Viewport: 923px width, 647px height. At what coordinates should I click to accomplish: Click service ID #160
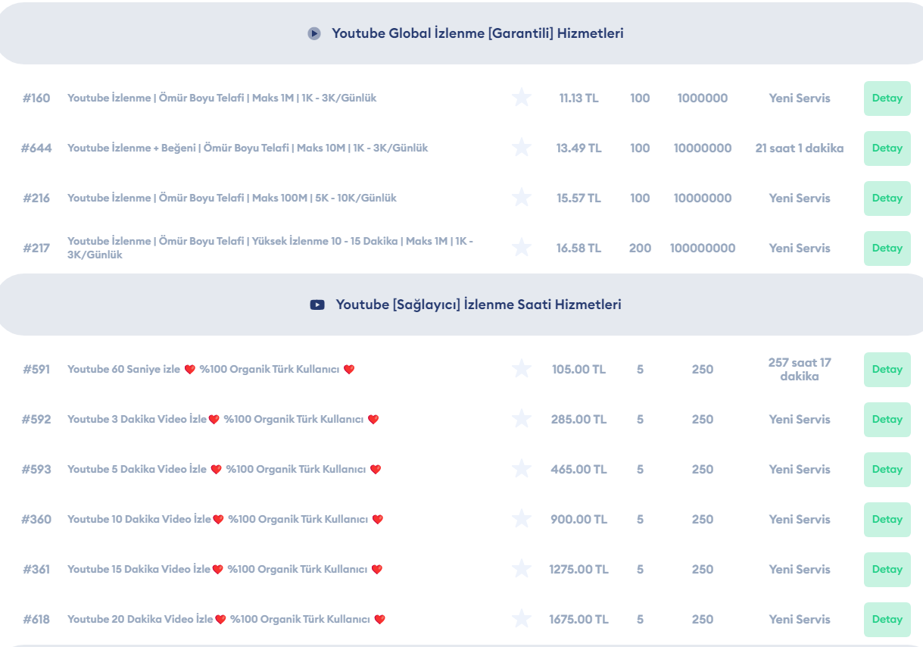pyautogui.click(x=36, y=98)
